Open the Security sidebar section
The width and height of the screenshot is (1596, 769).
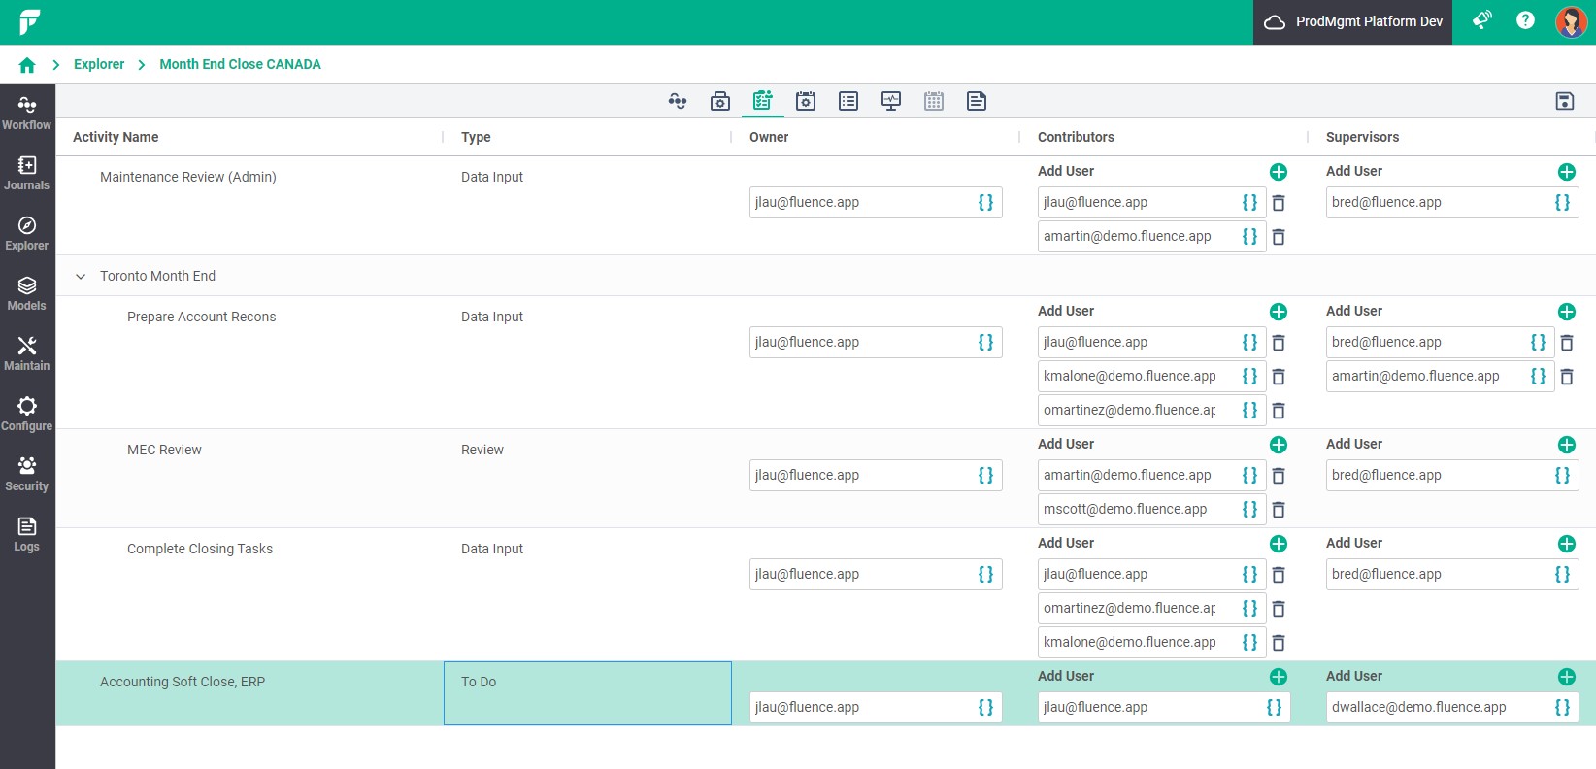(27, 475)
